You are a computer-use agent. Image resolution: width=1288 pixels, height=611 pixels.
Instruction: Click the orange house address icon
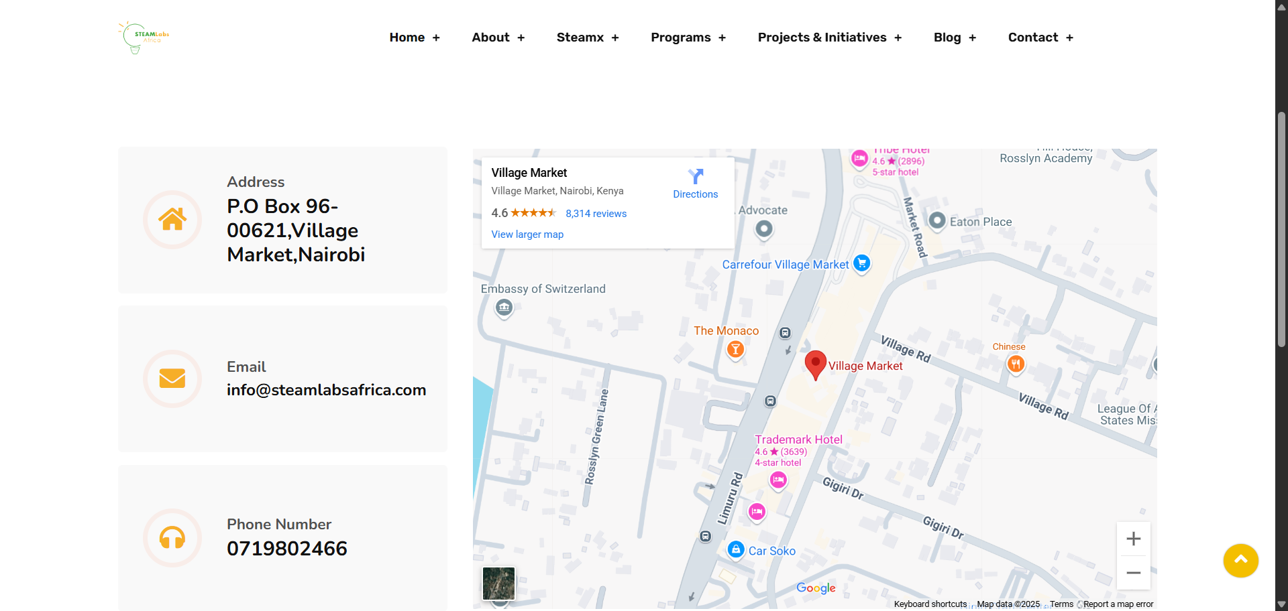[172, 219]
